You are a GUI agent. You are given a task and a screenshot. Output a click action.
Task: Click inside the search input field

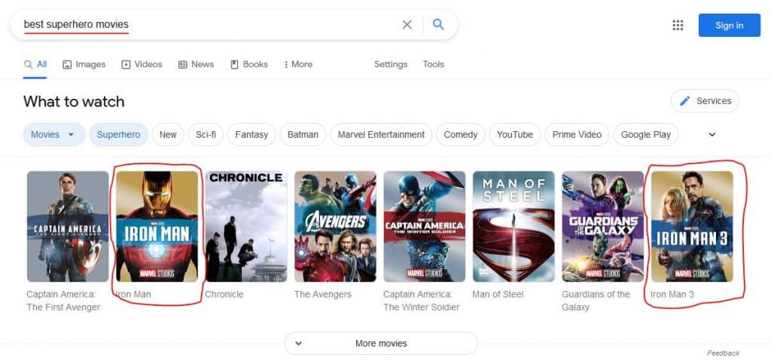(x=226, y=25)
